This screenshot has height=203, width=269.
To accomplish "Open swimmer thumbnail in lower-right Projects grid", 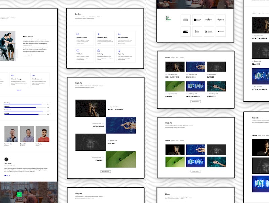I will coord(196,150).
